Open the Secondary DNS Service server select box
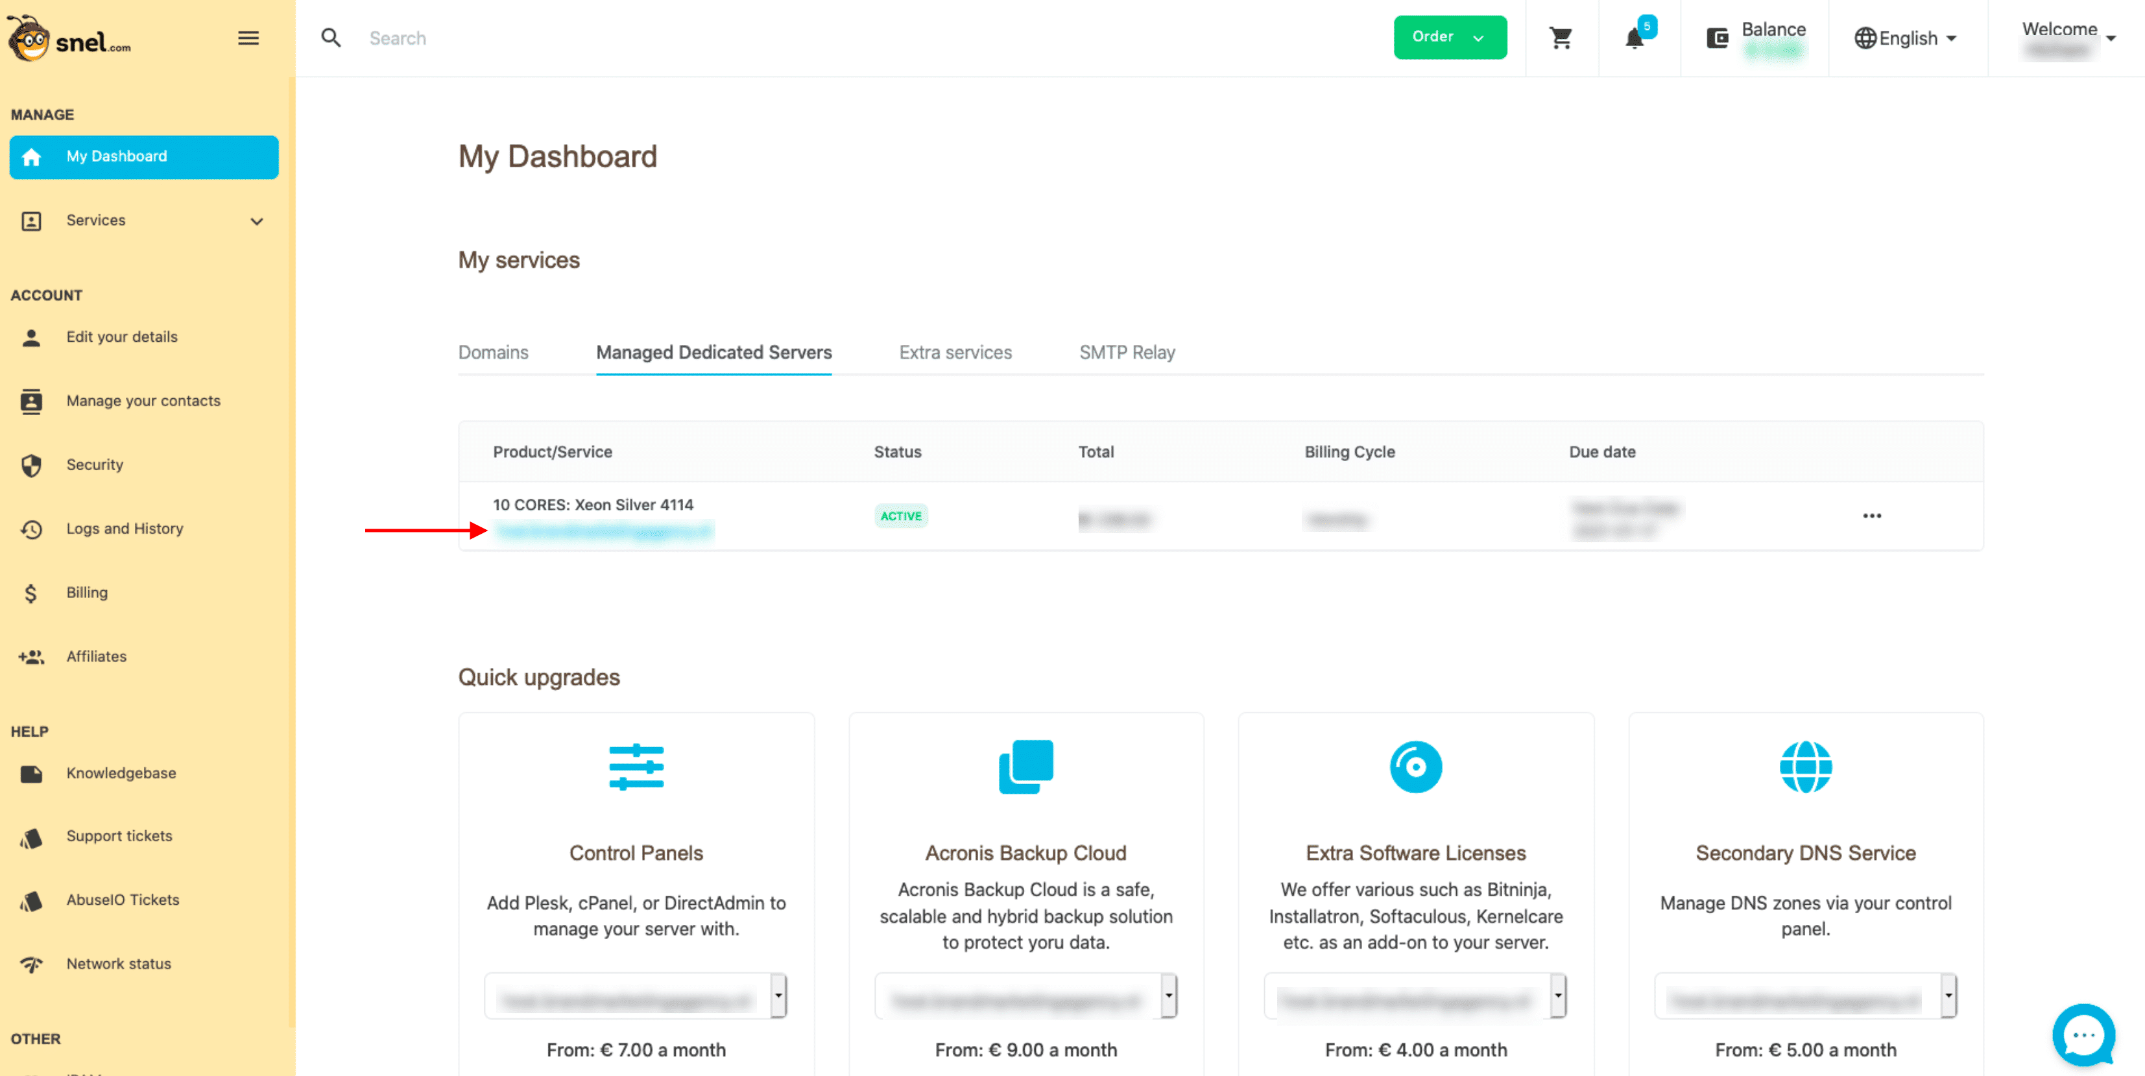The image size is (2145, 1076). coord(1805,996)
